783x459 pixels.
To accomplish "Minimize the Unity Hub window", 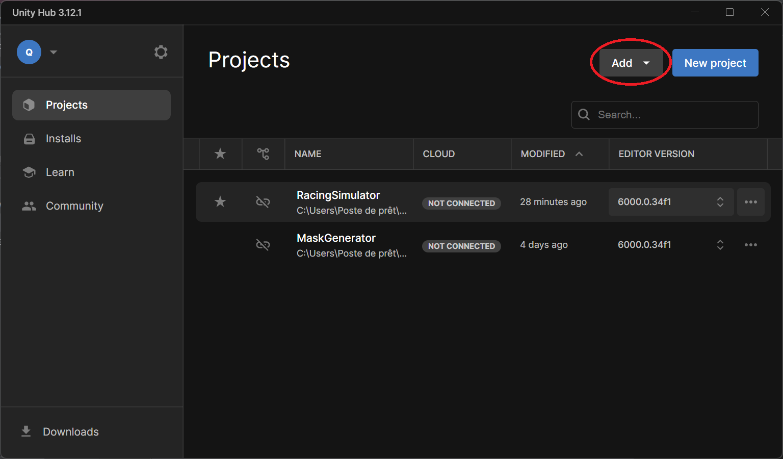I will coord(695,12).
